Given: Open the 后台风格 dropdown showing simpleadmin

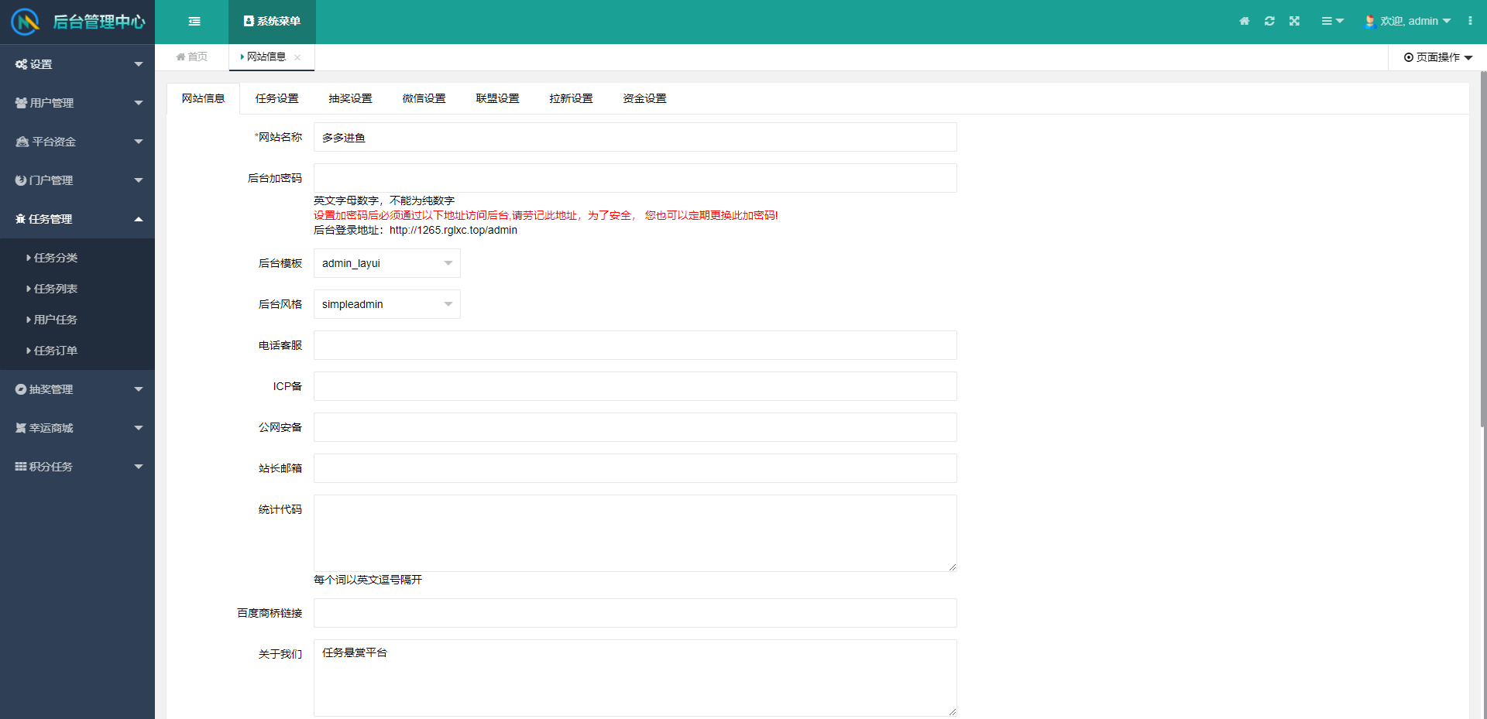Looking at the screenshot, I should 386,304.
